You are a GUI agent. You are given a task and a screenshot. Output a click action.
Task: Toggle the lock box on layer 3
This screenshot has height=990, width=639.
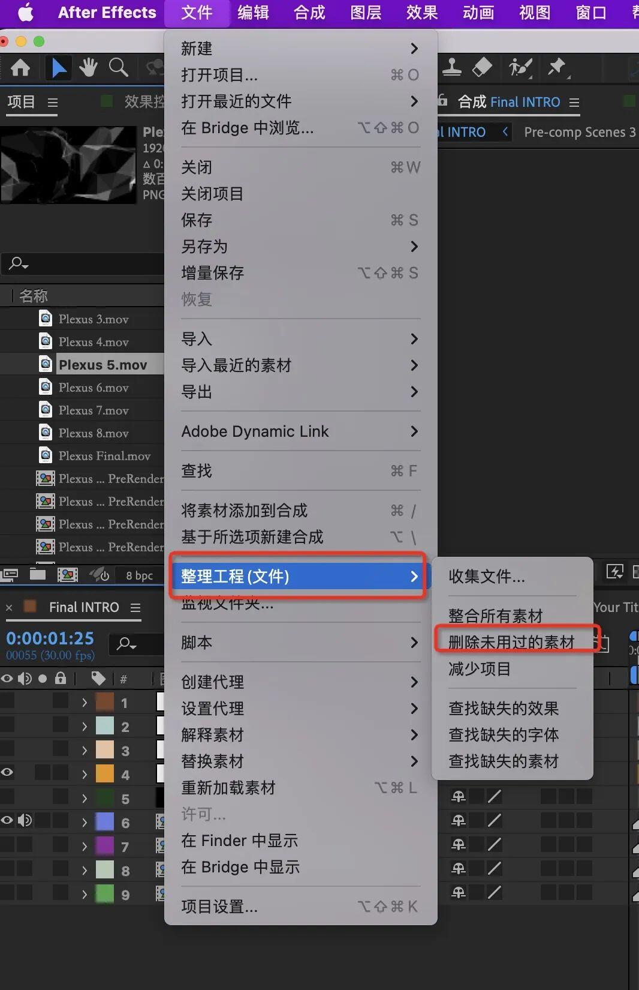(61, 748)
